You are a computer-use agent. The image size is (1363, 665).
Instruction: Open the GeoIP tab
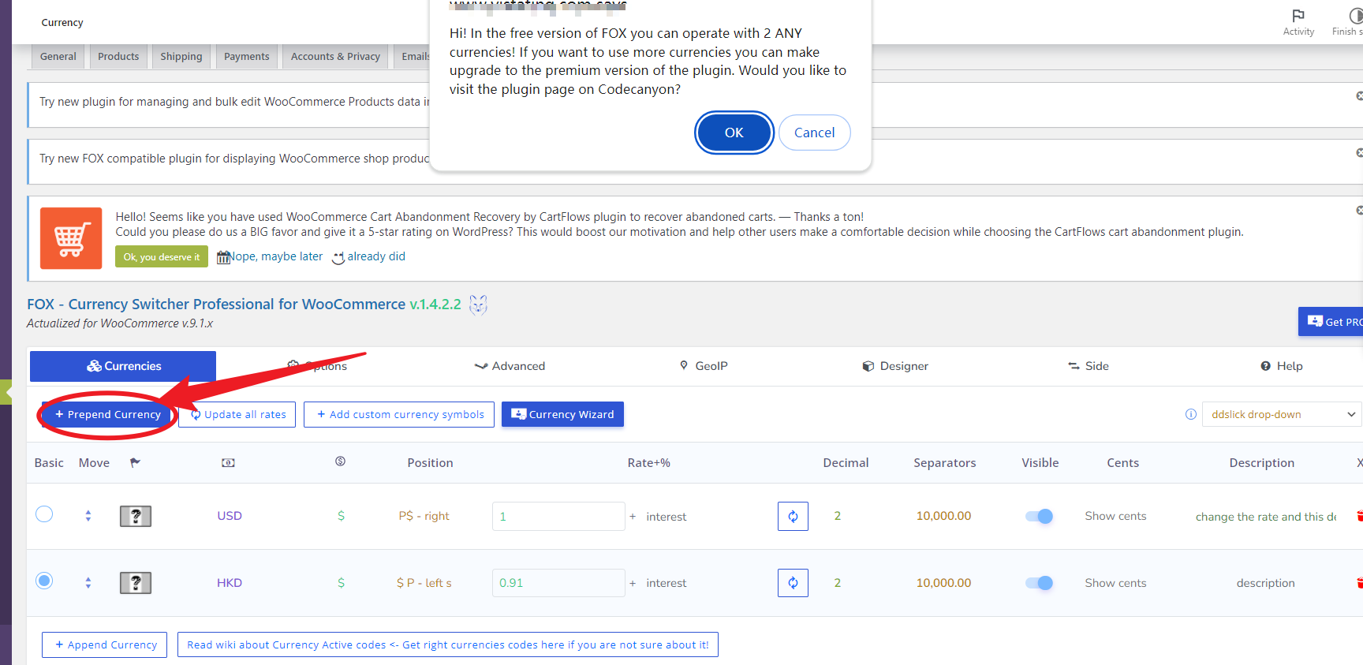point(704,366)
